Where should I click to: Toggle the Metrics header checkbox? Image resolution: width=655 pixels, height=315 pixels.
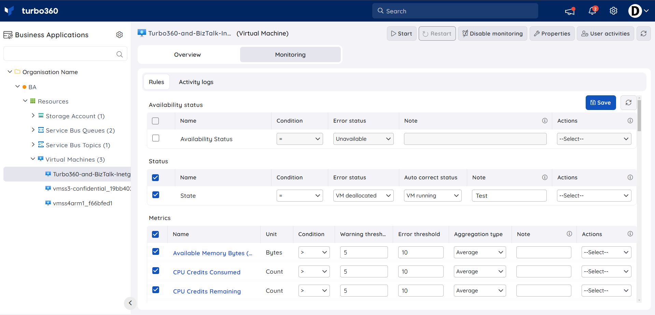click(155, 234)
